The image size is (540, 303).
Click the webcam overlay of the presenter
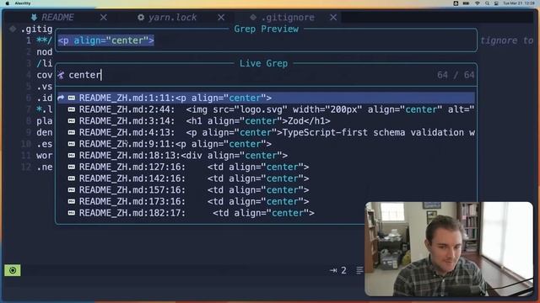(449, 249)
